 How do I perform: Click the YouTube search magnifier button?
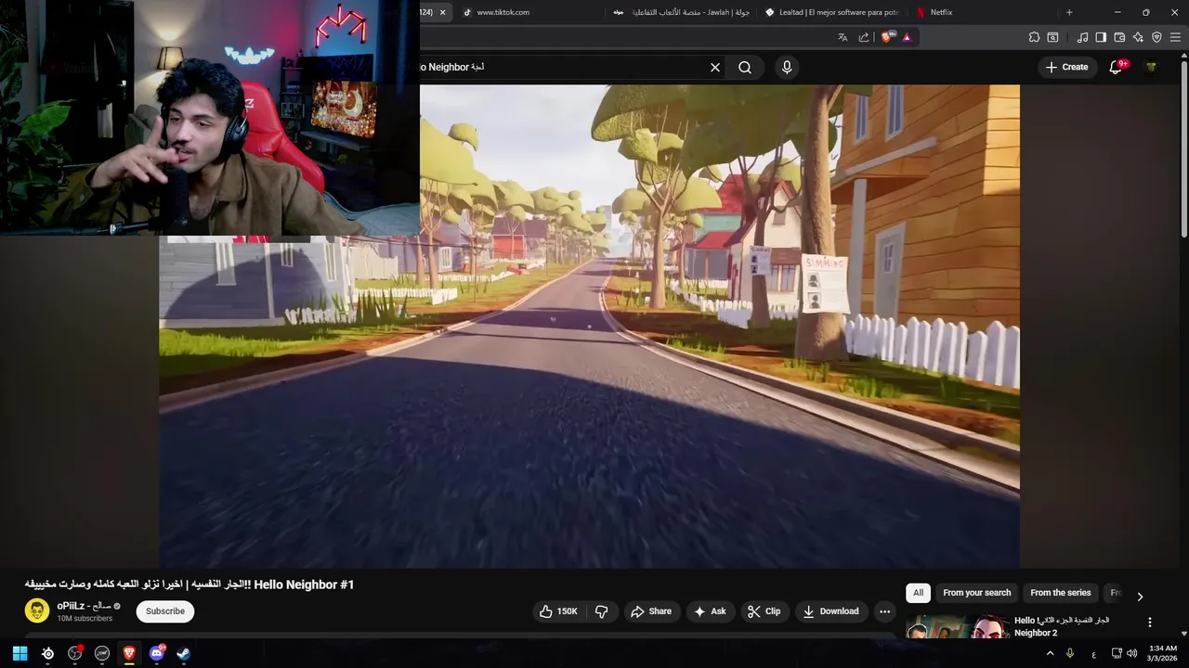pyautogui.click(x=745, y=67)
